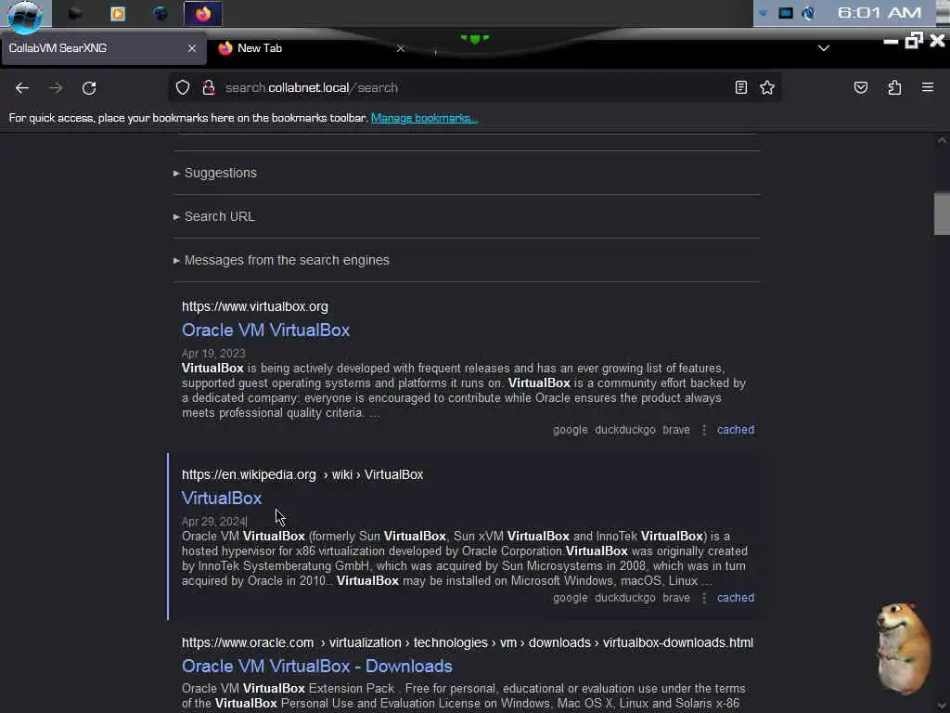Reload the current page

click(89, 88)
